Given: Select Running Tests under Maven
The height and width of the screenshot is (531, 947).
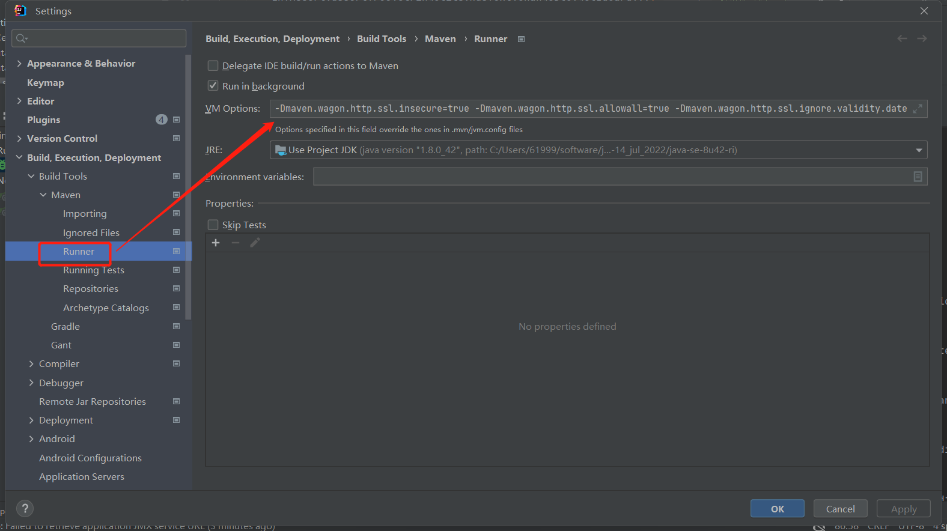Looking at the screenshot, I should point(94,270).
